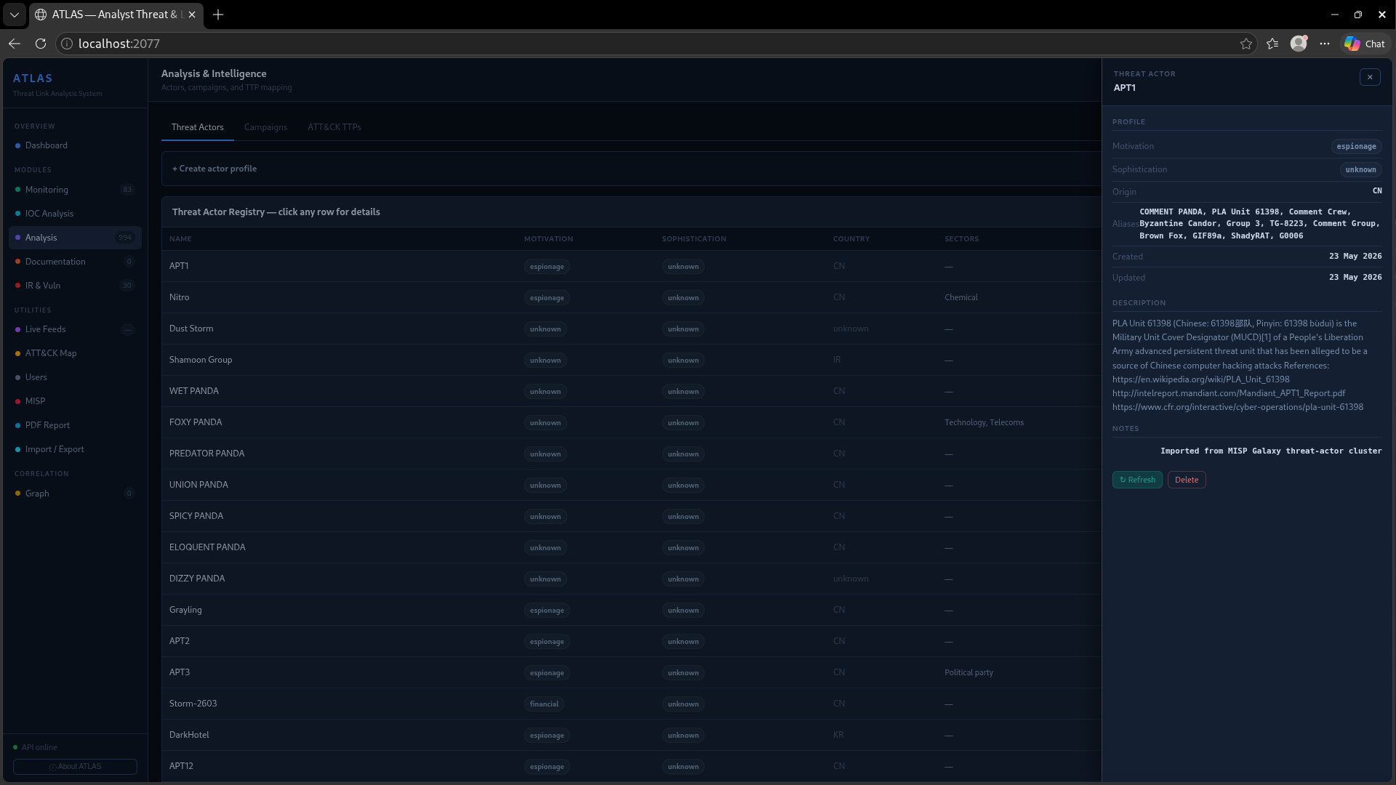The width and height of the screenshot is (1396, 785).
Task: Open the IOC Analysis module
Action: tap(75, 214)
